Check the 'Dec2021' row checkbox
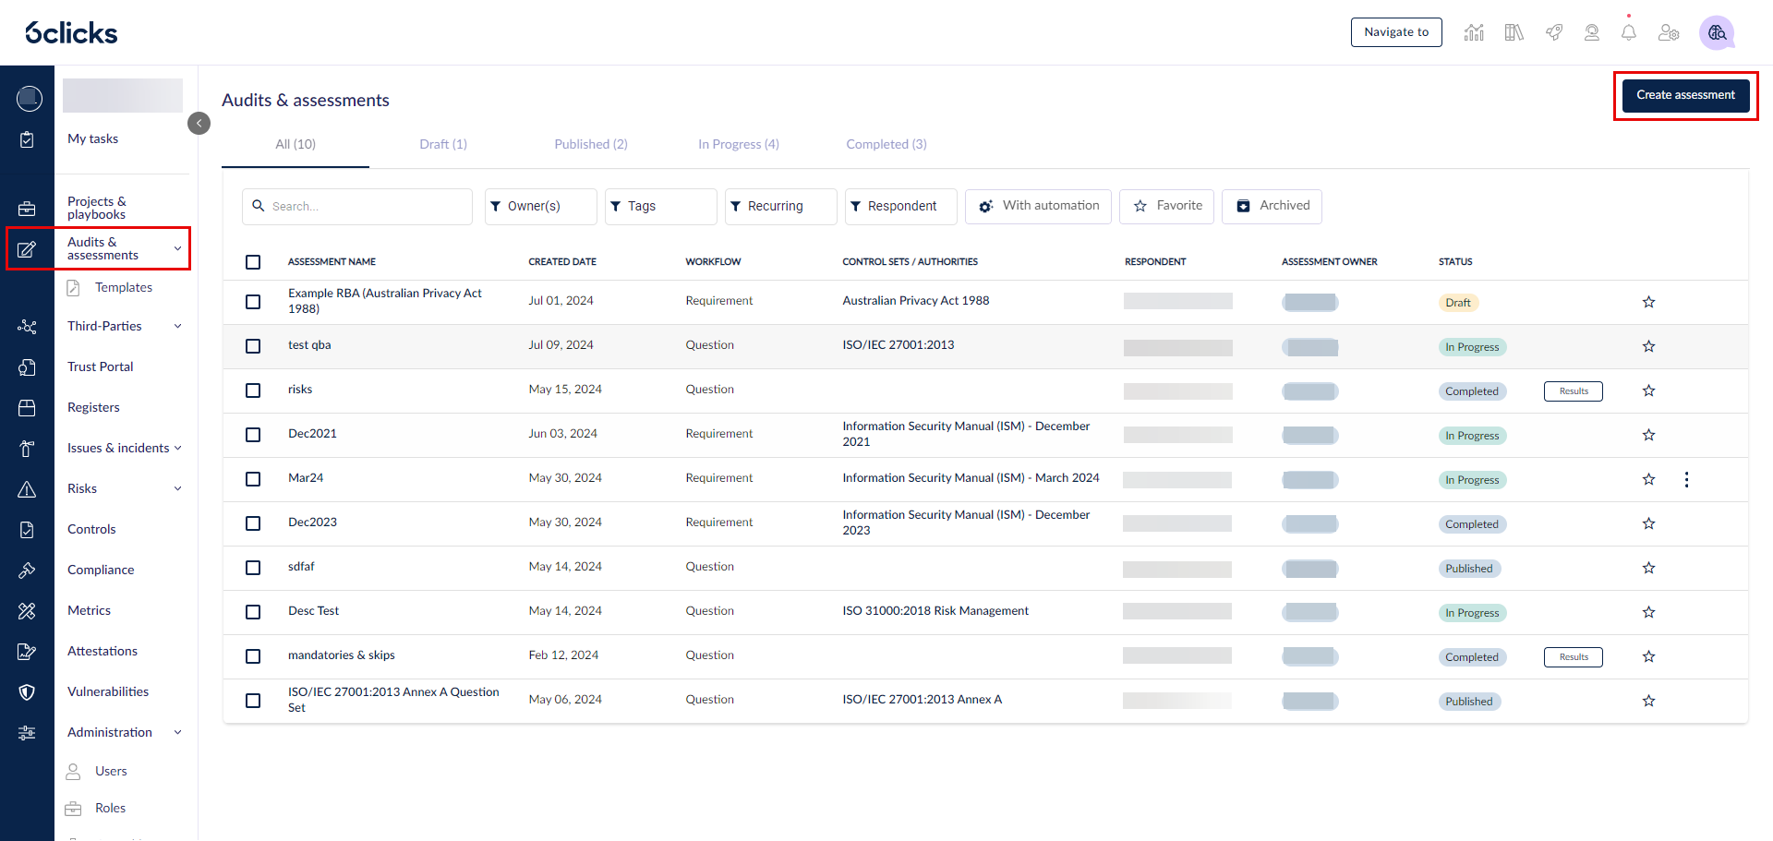Screen dimensions: 1773x841 coord(253,435)
